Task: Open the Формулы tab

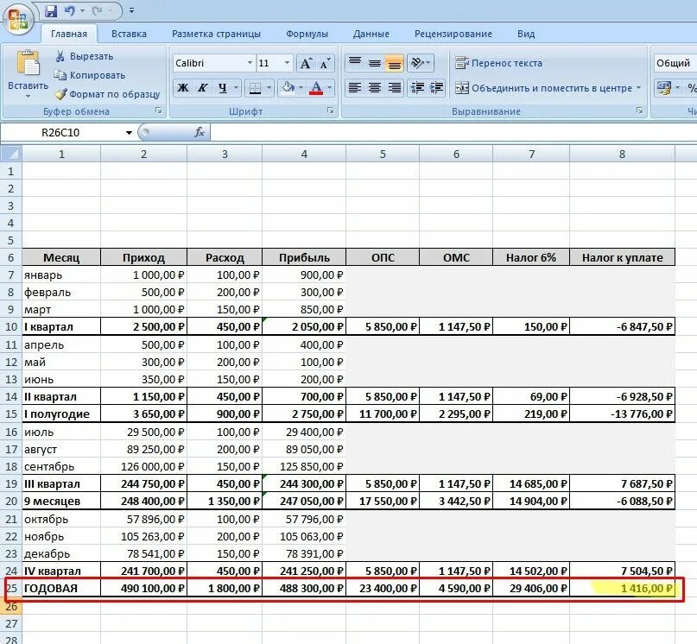Action: [307, 34]
